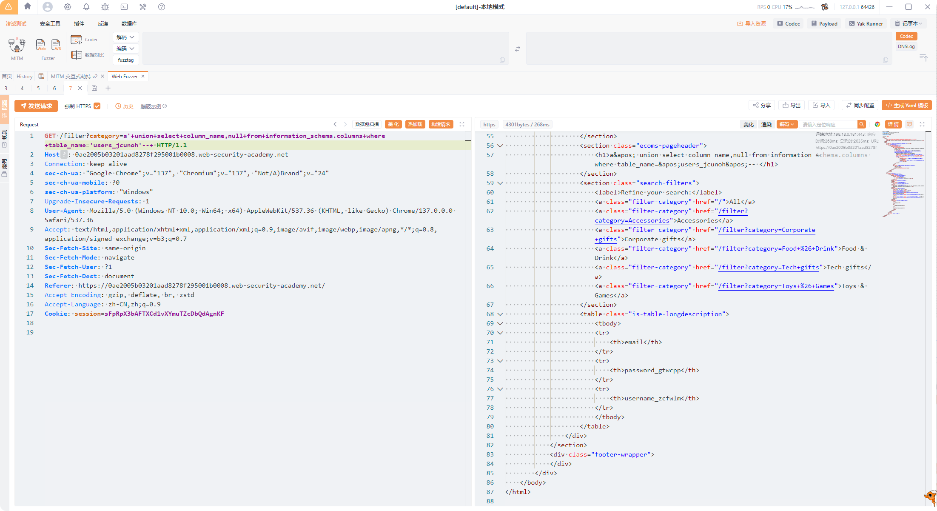Expand the 解码 decode dropdown
The width and height of the screenshot is (937, 511).
click(x=125, y=37)
